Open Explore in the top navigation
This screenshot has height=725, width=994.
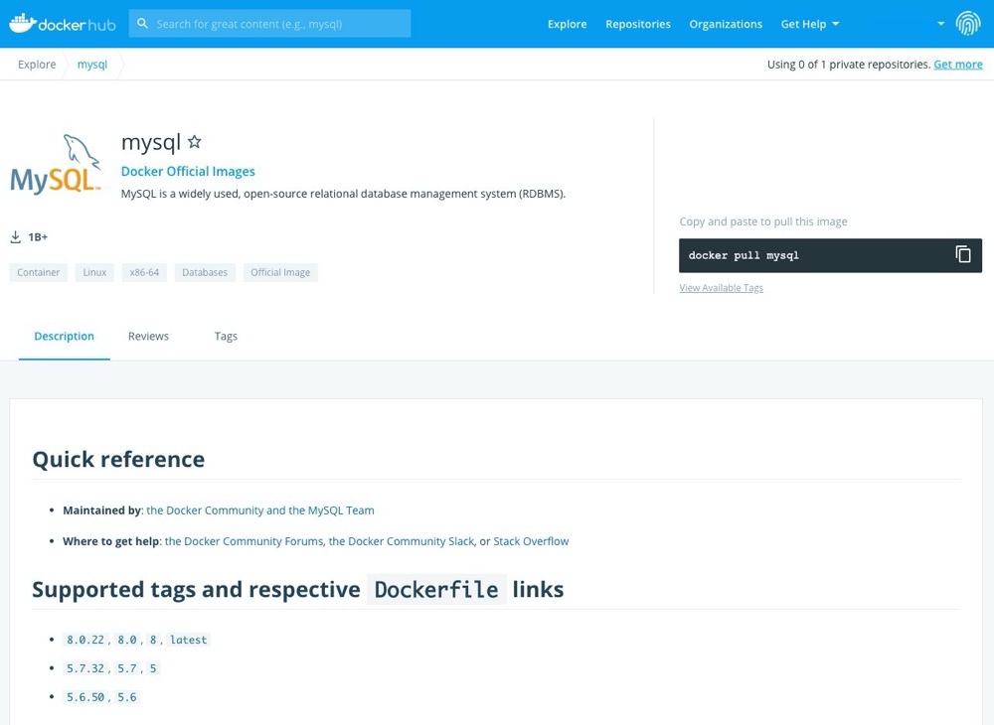click(568, 24)
